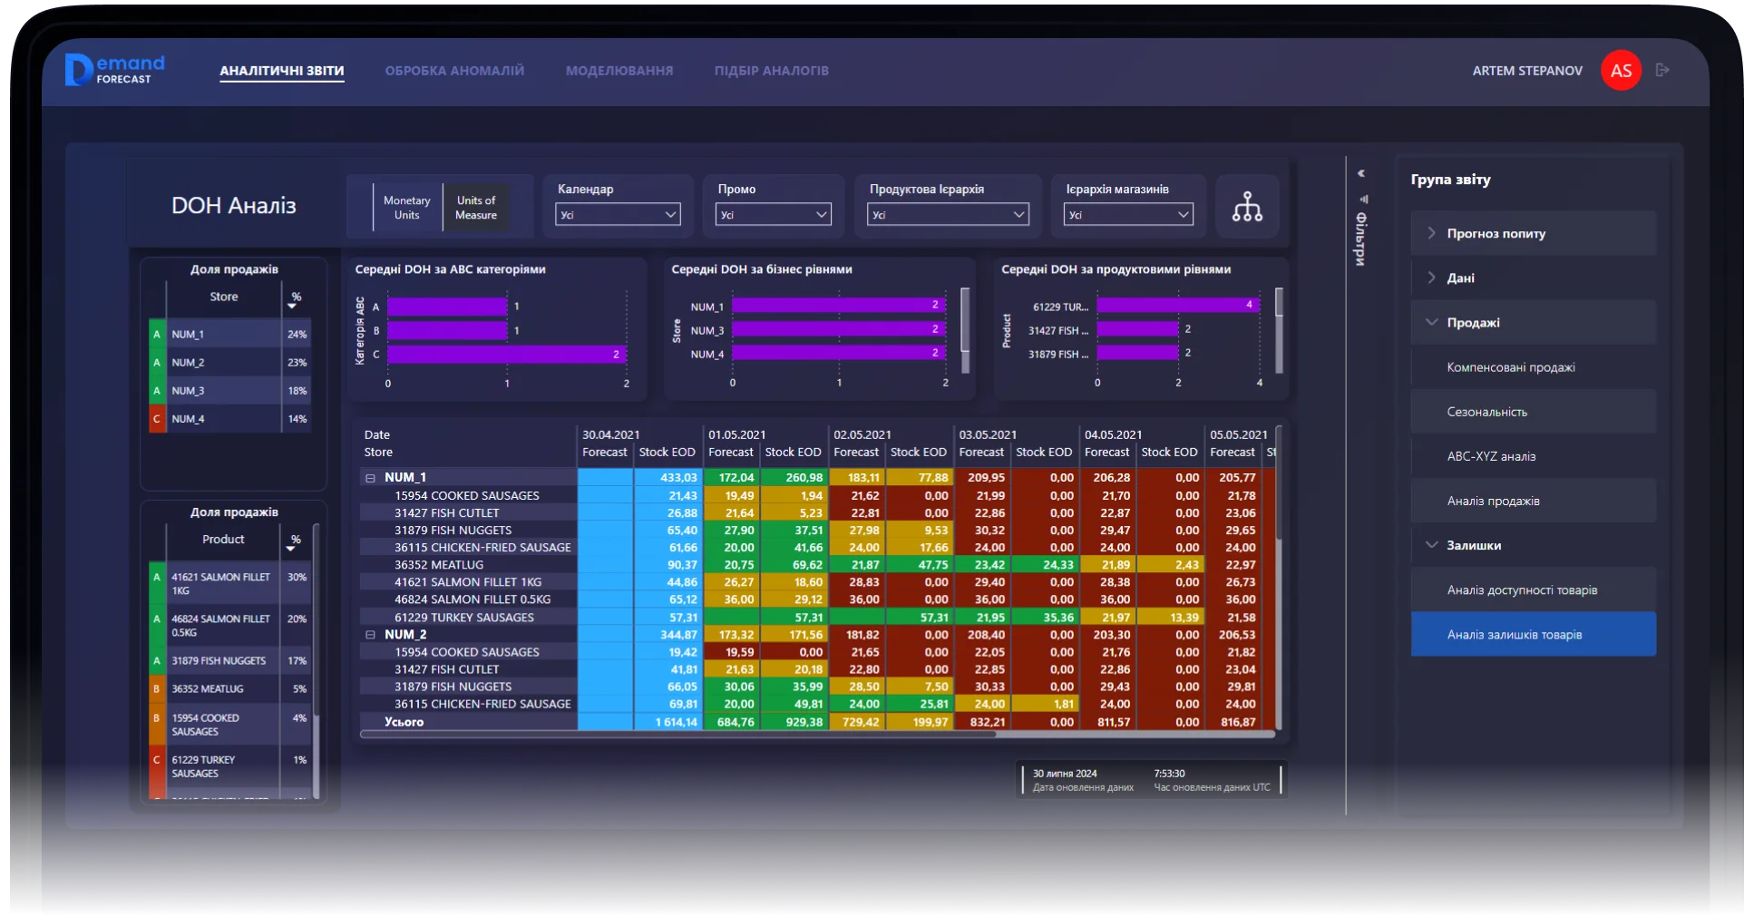1754x916 pixels.
Task: Switch to the Обробка аномалій tab
Action: tap(454, 71)
